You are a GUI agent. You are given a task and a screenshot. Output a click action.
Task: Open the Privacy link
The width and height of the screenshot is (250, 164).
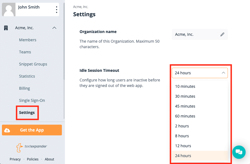pyautogui.click(x=15, y=159)
